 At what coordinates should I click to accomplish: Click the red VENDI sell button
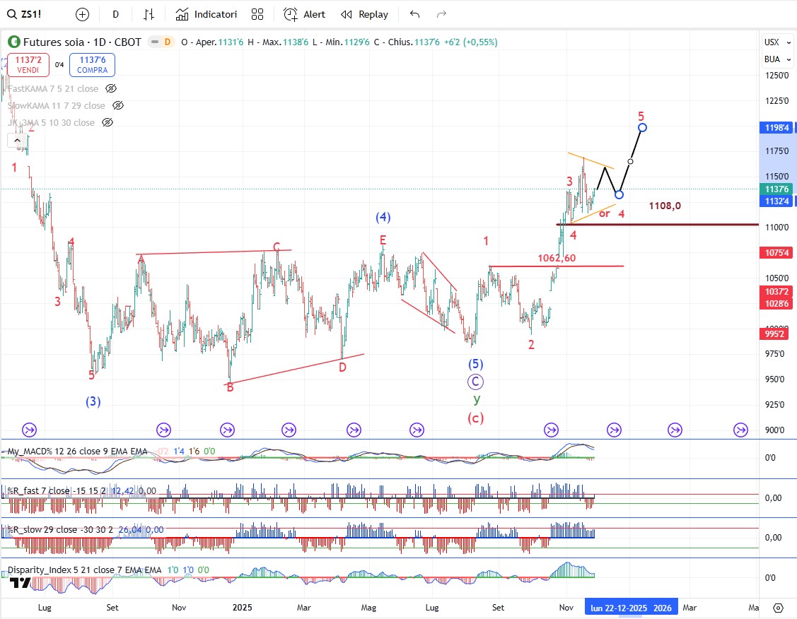point(28,65)
